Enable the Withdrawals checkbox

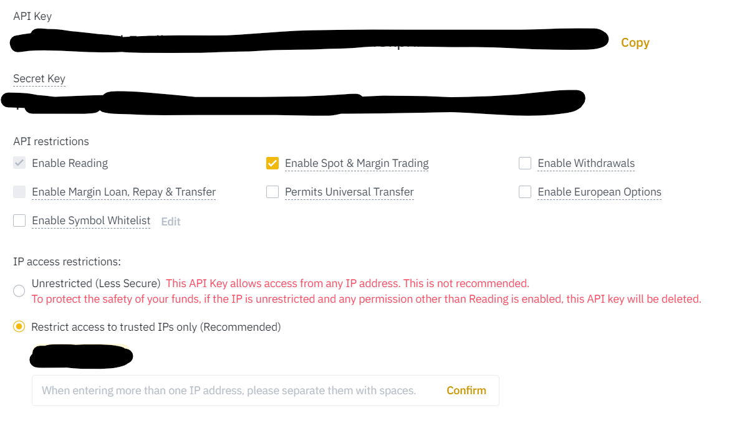525,163
